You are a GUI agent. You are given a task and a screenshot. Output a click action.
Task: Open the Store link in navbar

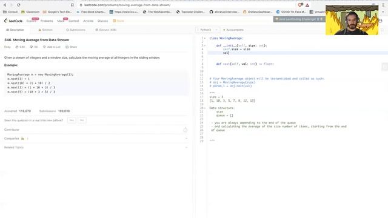point(118,21)
